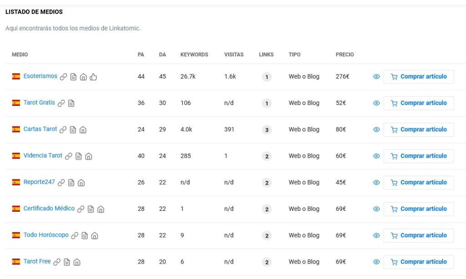Click the thumbs-up icon in Esoterismos row
Image resolution: width=466 pixels, height=279 pixels.
coord(93,77)
